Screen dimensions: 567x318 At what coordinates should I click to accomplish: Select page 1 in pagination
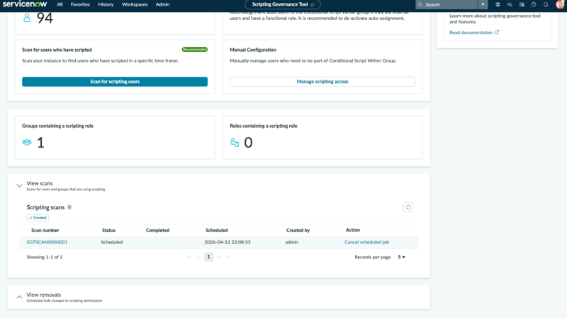(x=208, y=257)
